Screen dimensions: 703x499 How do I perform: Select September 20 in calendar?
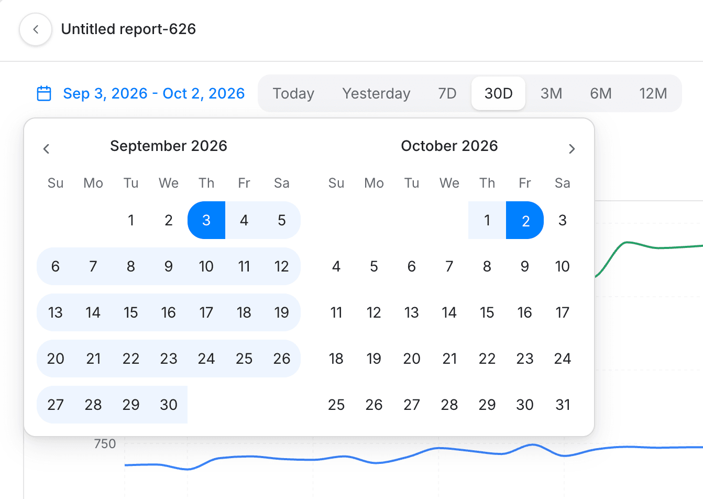point(56,359)
